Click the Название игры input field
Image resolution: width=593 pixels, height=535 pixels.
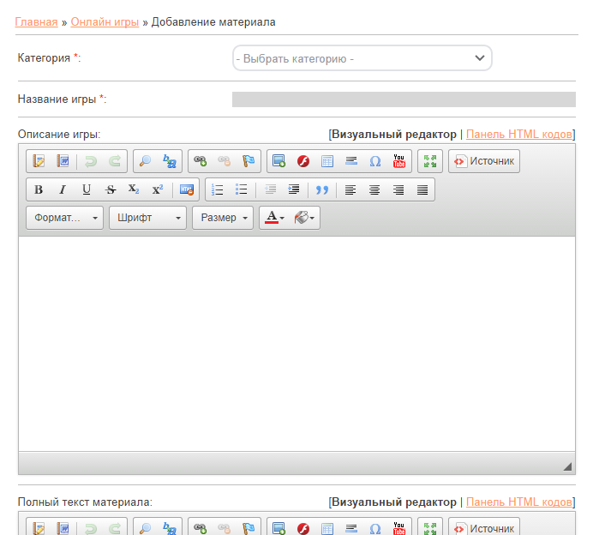click(404, 99)
